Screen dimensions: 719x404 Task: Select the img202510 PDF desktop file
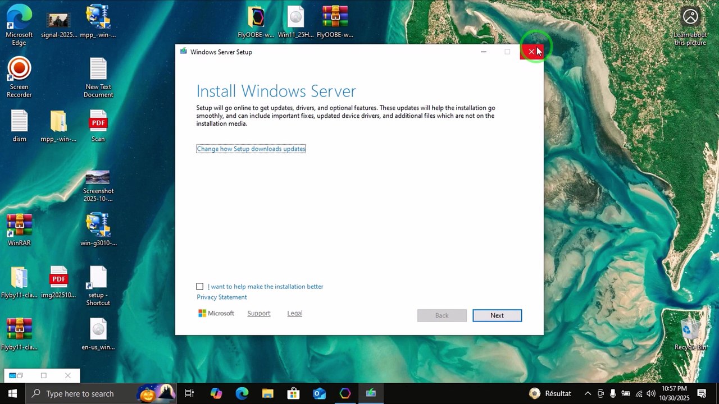click(58, 282)
